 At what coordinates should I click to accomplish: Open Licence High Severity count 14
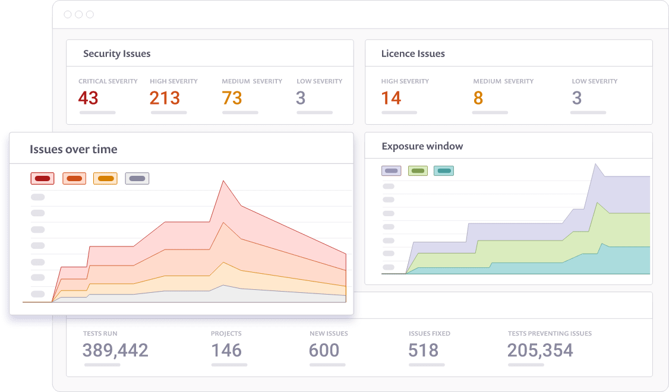(392, 98)
